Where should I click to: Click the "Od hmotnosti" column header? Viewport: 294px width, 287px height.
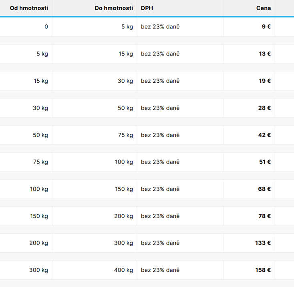[x=29, y=8]
